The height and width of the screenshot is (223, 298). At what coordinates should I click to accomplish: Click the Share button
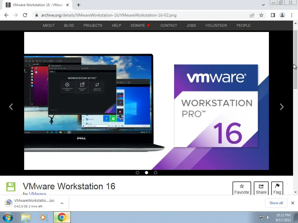[x=261, y=189]
